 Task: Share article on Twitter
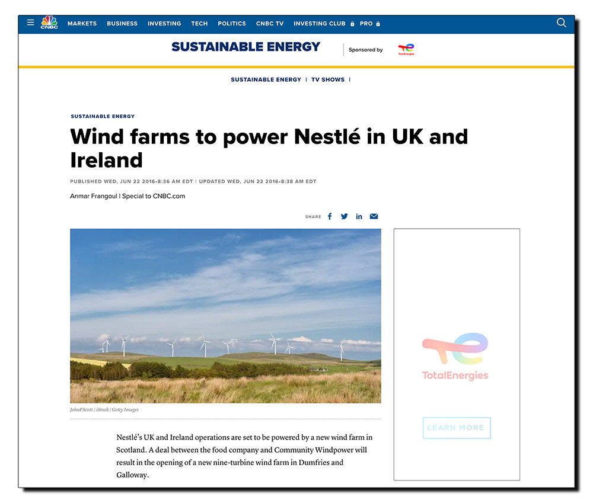click(344, 216)
